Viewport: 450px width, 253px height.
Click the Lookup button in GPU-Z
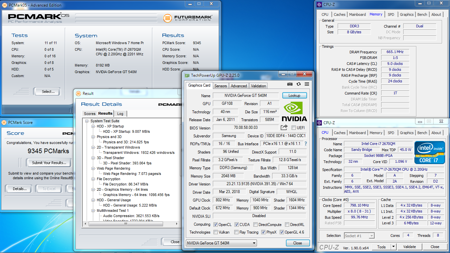coord(295,96)
